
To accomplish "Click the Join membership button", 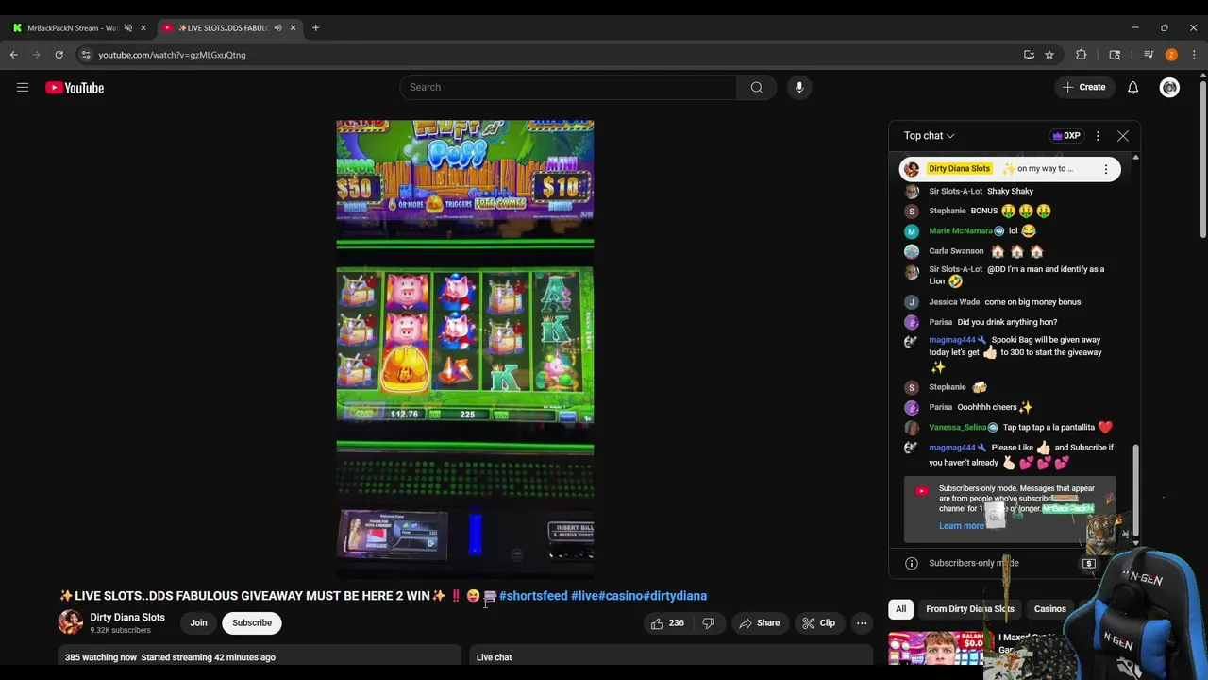I will 198,623.
